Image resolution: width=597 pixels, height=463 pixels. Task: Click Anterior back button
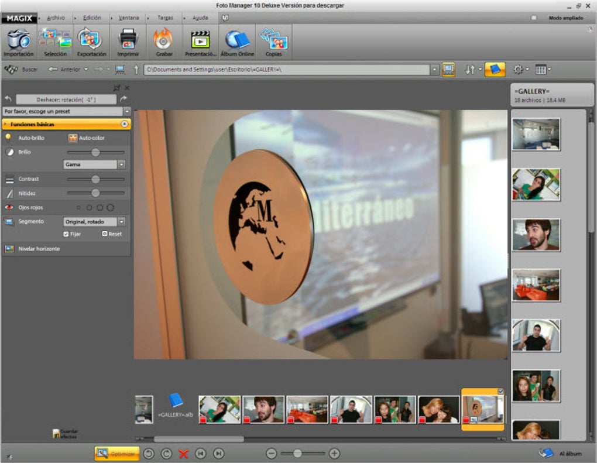click(x=65, y=69)
